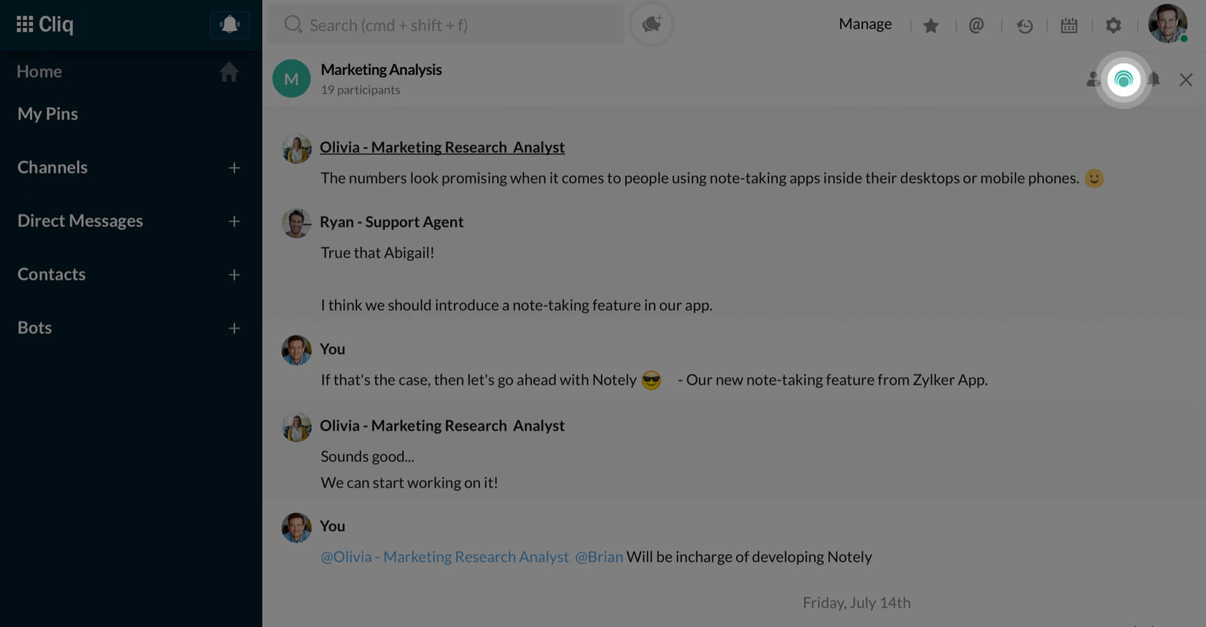Expand Contacts with the plus icon

click(234, 275)
